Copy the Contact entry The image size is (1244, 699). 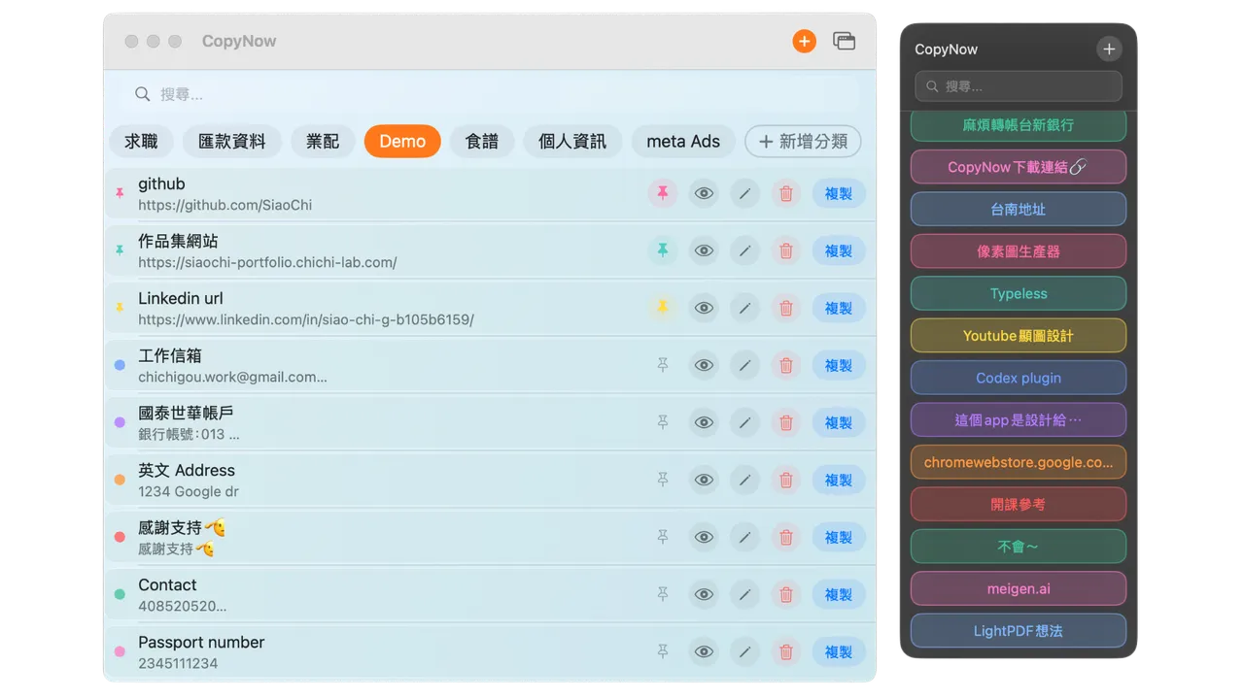(x=839, y=594)
